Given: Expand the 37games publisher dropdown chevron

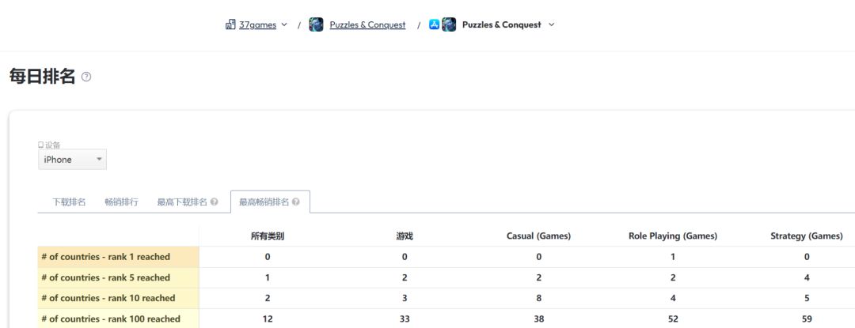Looking at the screenshot, I should tap(284, 25).
